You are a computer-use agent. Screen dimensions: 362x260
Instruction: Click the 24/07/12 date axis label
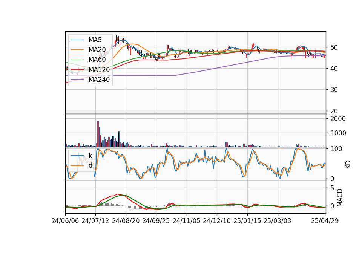tap(95, 221)
